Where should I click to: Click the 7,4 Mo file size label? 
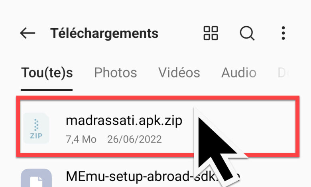coord(81,139)
